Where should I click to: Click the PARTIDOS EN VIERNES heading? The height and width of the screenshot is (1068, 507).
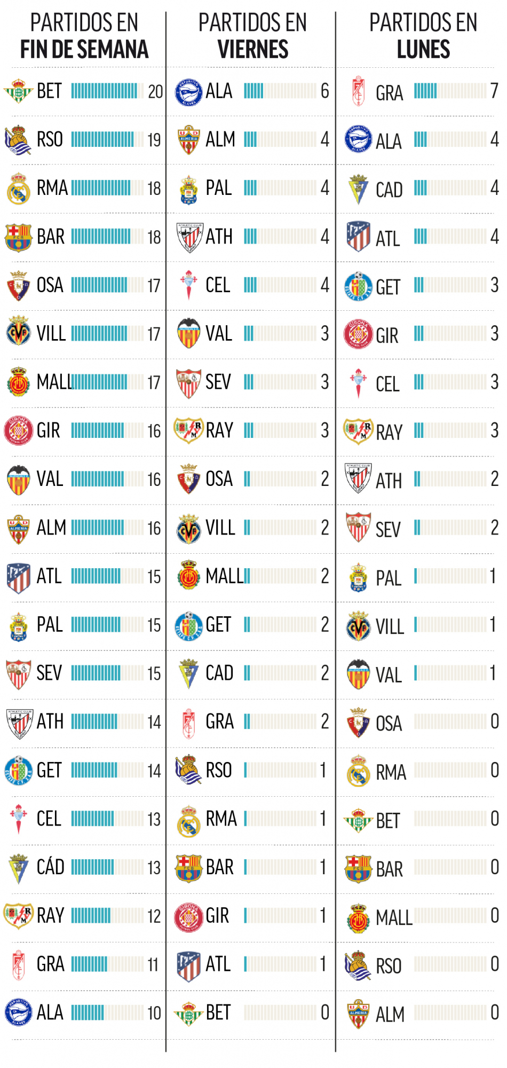(252, 36)
